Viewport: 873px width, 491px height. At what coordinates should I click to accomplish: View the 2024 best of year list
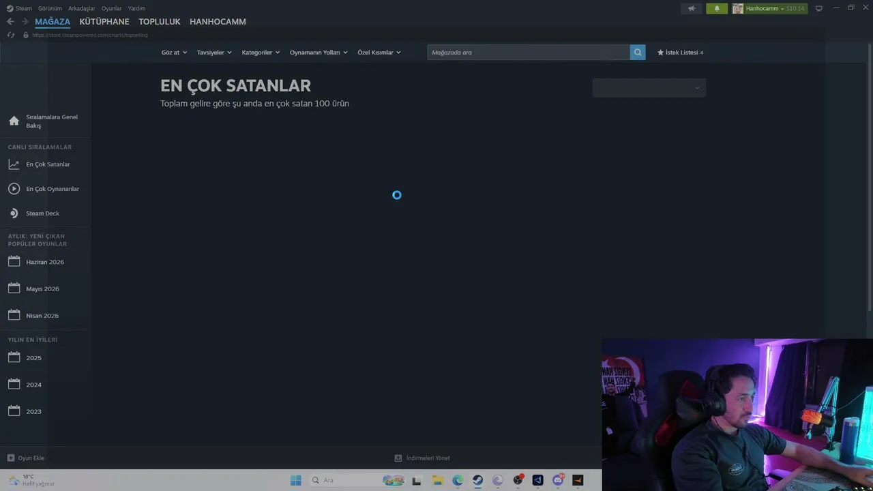[34, 385]
